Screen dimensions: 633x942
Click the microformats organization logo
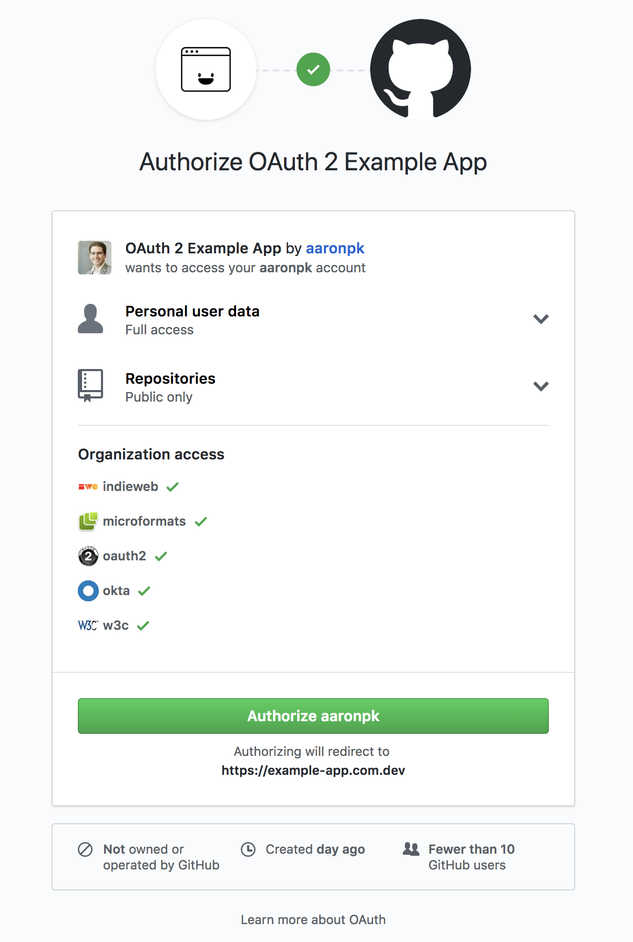88,521
